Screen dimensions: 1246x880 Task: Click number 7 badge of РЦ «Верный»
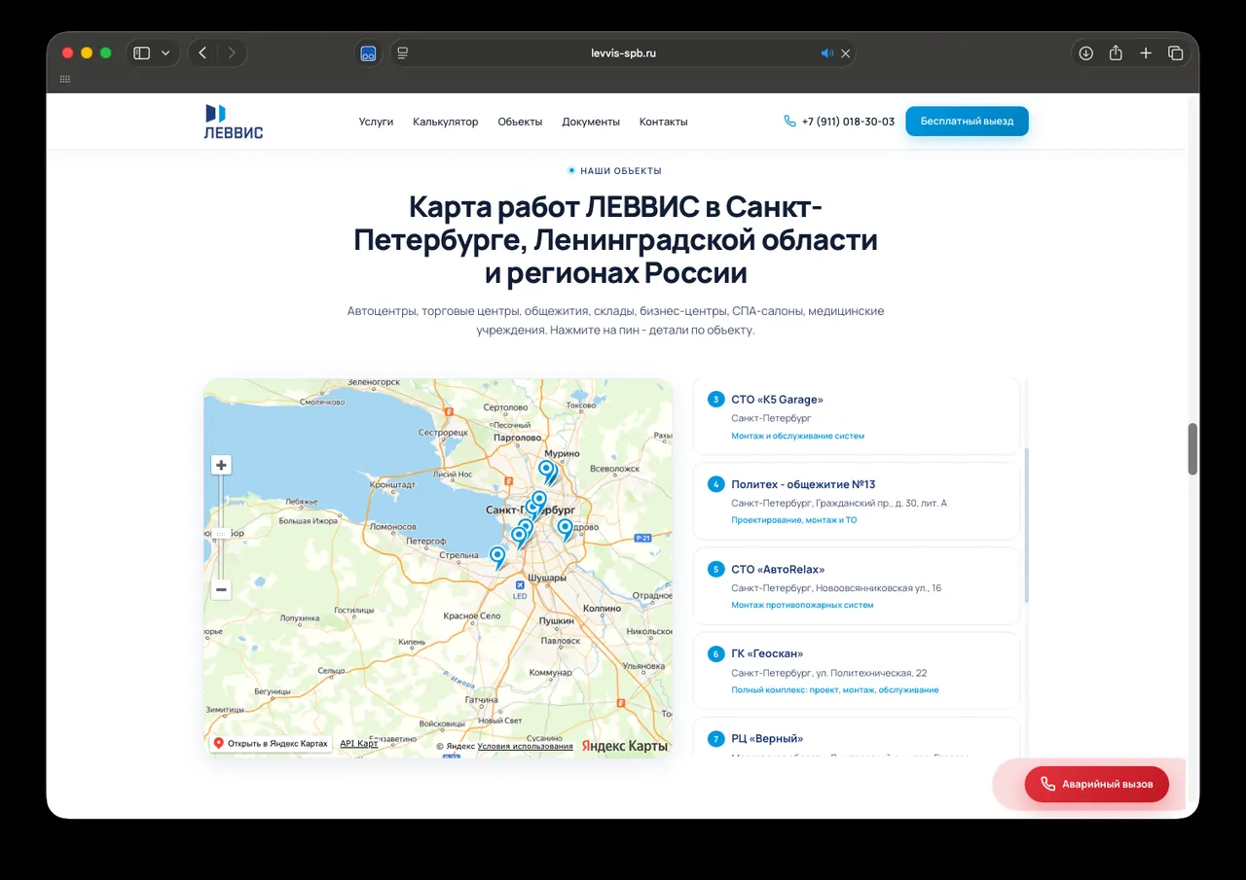[x=716, y=738]
